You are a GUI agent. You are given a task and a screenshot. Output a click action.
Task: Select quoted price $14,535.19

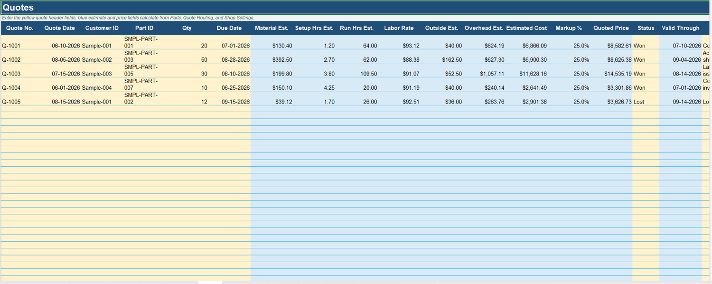pos(618,74)
